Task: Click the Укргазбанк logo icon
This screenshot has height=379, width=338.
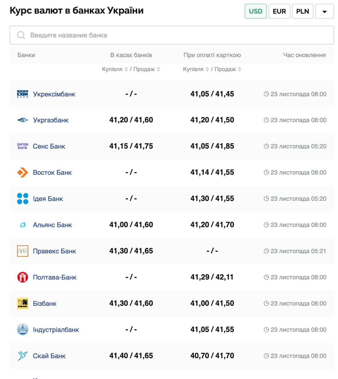Action: coord(22,120)
